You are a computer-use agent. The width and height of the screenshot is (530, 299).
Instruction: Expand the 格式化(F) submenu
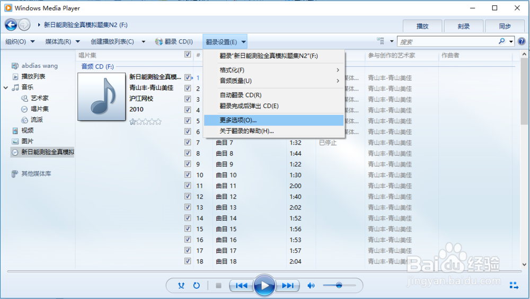pos(274,70)
